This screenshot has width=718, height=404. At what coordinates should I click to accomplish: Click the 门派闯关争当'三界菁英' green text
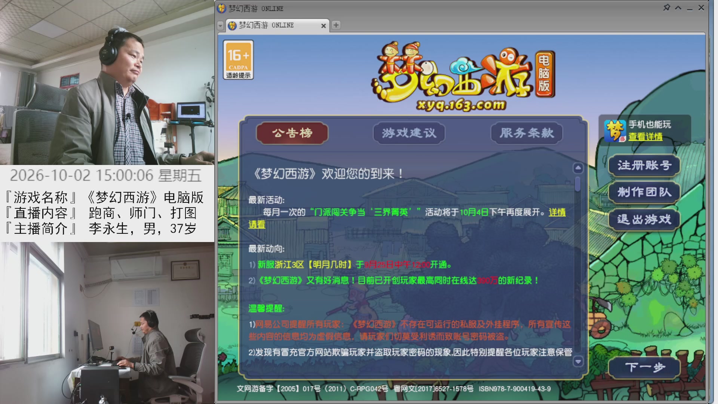pyautogui.click(x=365, y=212)
